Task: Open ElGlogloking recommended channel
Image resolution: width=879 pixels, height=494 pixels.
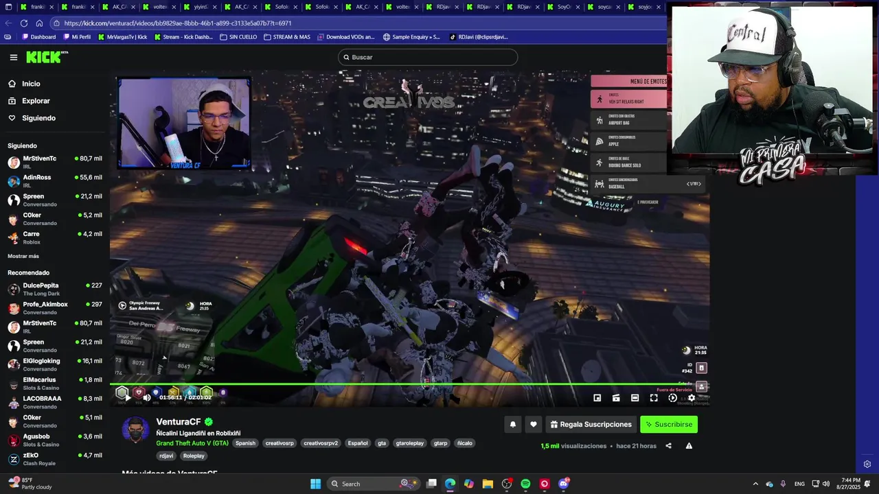Action: pyautogui.click(x=55, y=364)
